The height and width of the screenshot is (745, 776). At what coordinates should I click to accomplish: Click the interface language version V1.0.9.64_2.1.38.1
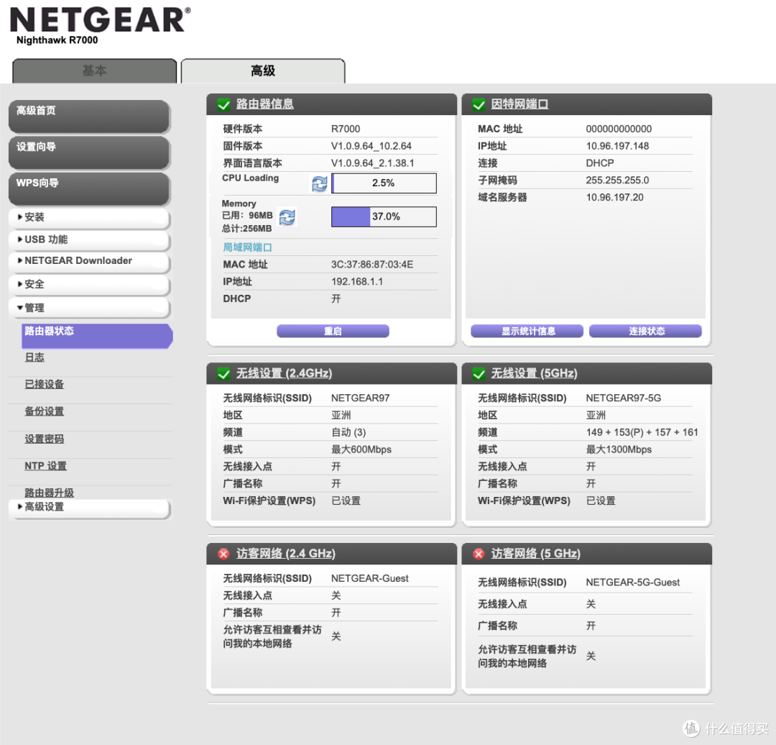[x=373, y=163]
